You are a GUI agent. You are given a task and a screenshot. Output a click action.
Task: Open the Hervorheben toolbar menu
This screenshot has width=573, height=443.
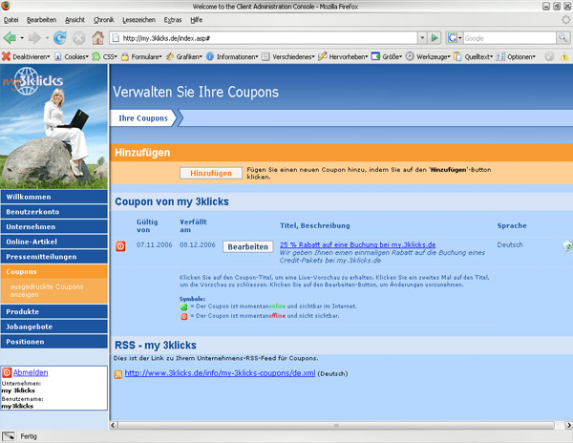click(343, 56)
